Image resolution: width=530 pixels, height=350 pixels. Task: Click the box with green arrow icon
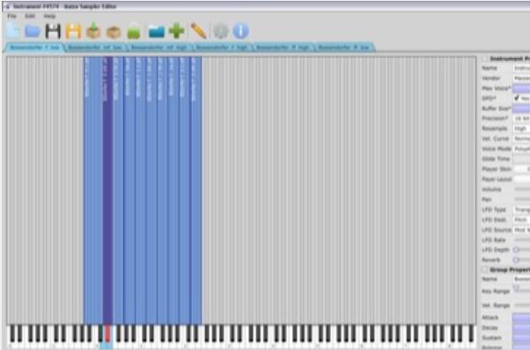click(x=93, y=31)
